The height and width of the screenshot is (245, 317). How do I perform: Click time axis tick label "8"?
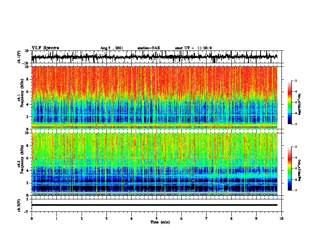[231, 219]
